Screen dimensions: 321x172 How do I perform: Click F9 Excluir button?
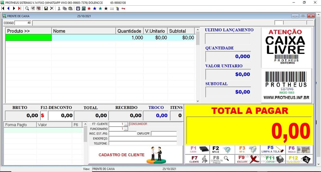pyautogui.click(x=247, y=159)
